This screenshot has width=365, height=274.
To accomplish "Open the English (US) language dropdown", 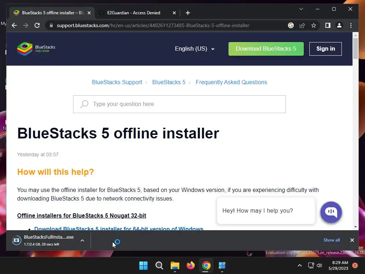I will [x=195, y=49].
